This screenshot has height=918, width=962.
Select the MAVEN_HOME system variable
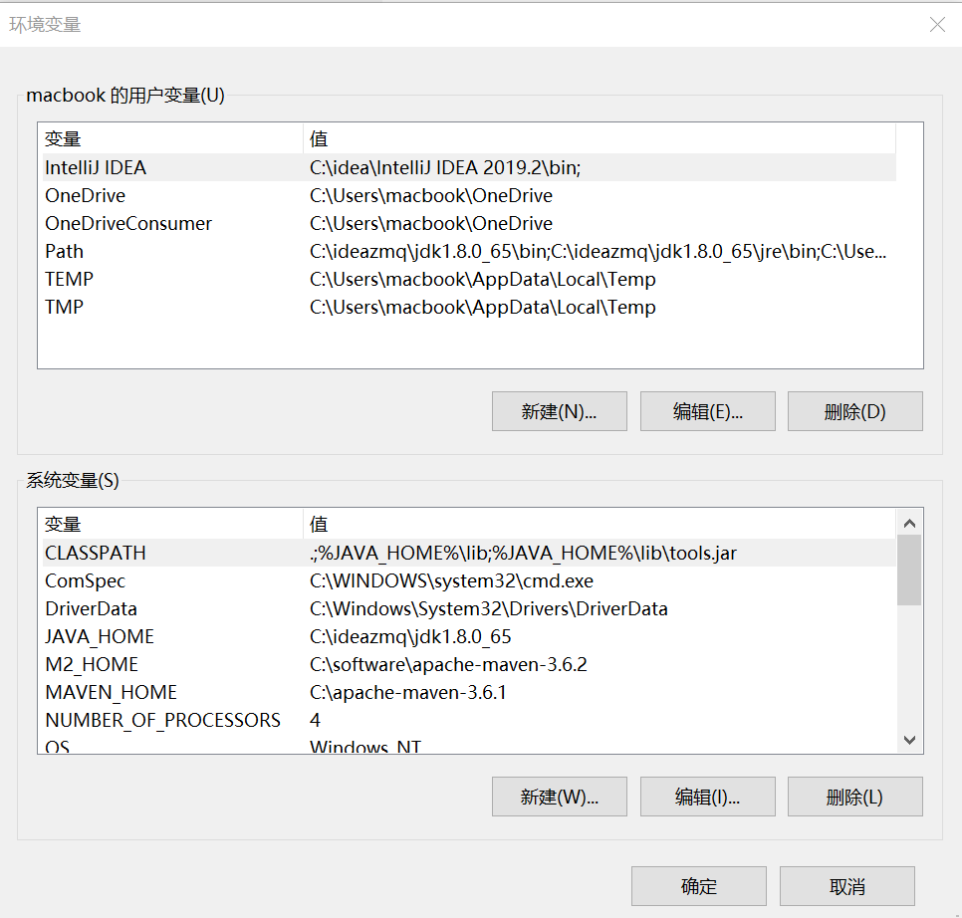coord(199,692)
